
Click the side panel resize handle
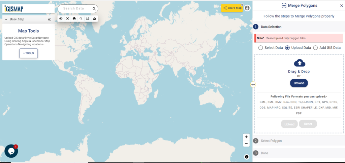click(x=253, y=84)
